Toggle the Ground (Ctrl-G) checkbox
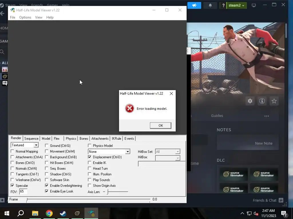Viewport: 293px width, 219px height. coord(47,145)
